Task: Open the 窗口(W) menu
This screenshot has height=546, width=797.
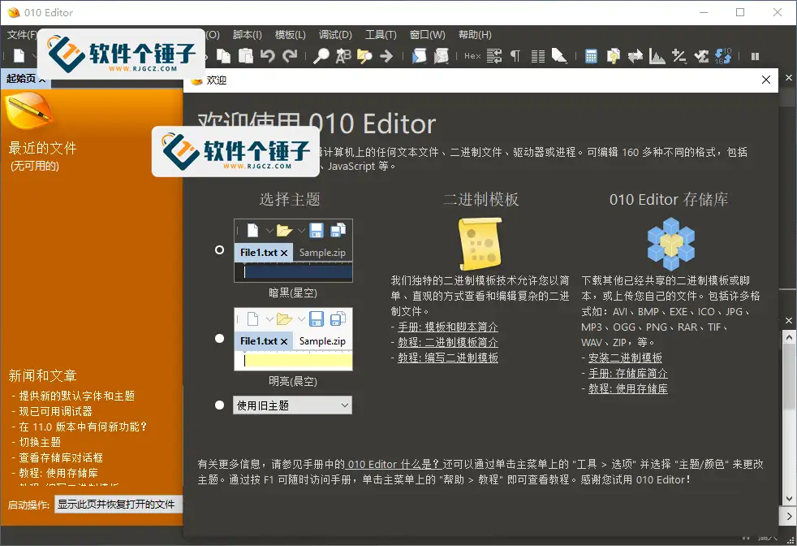Action: pyautogui.click(x=428, y=35)
